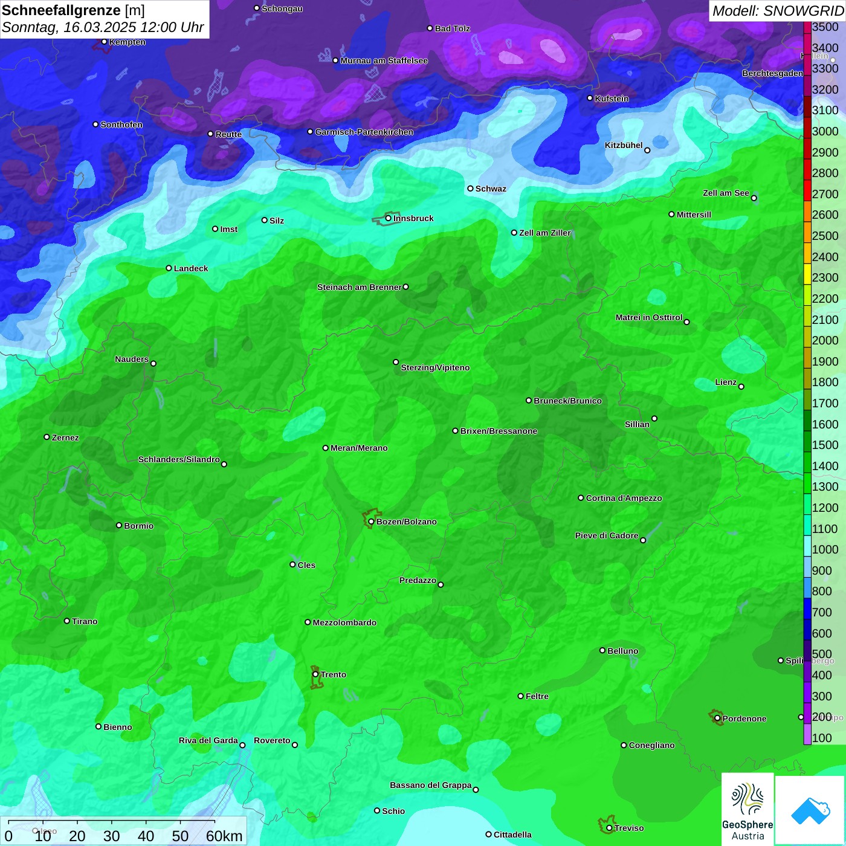846x846 pixels.
Task: Click the '2000' legend value
Action: click(825, 340)
